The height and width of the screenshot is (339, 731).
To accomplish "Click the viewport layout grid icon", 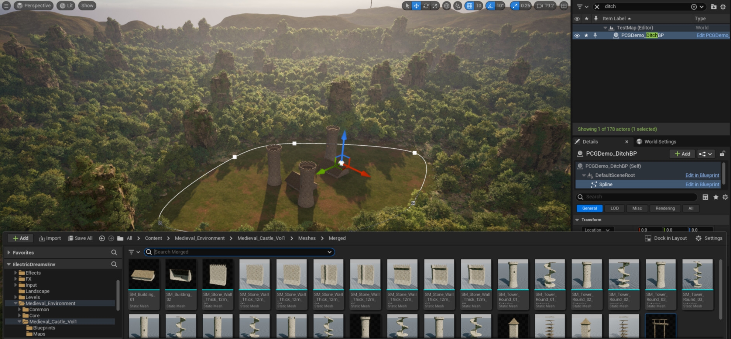I will 564,6.
